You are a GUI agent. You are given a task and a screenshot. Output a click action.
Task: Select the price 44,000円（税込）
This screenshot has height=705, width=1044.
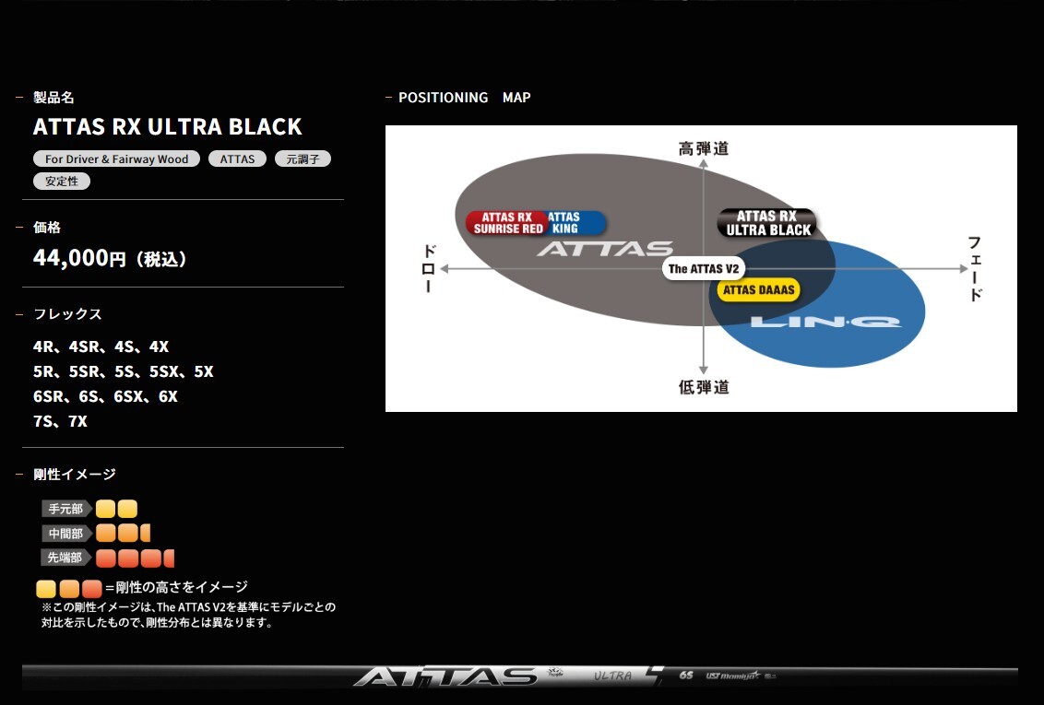[x=110, y=257]
